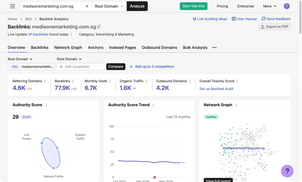Click the Good authority score badge
Image resolution: width=302 pixels, height=182 pixels.
tap(26, 117)
